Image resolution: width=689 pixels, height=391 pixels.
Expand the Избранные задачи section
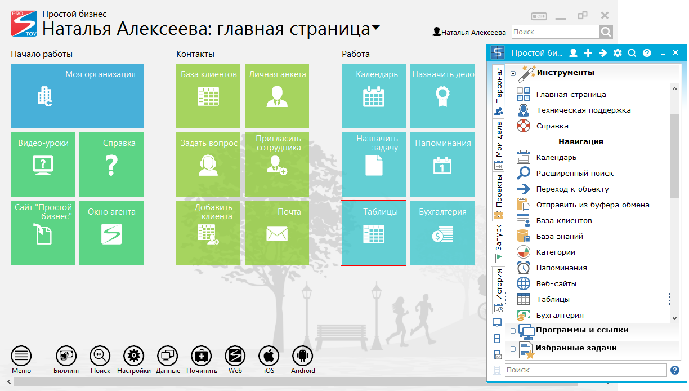pyautogui.click(x=513, y=349)
